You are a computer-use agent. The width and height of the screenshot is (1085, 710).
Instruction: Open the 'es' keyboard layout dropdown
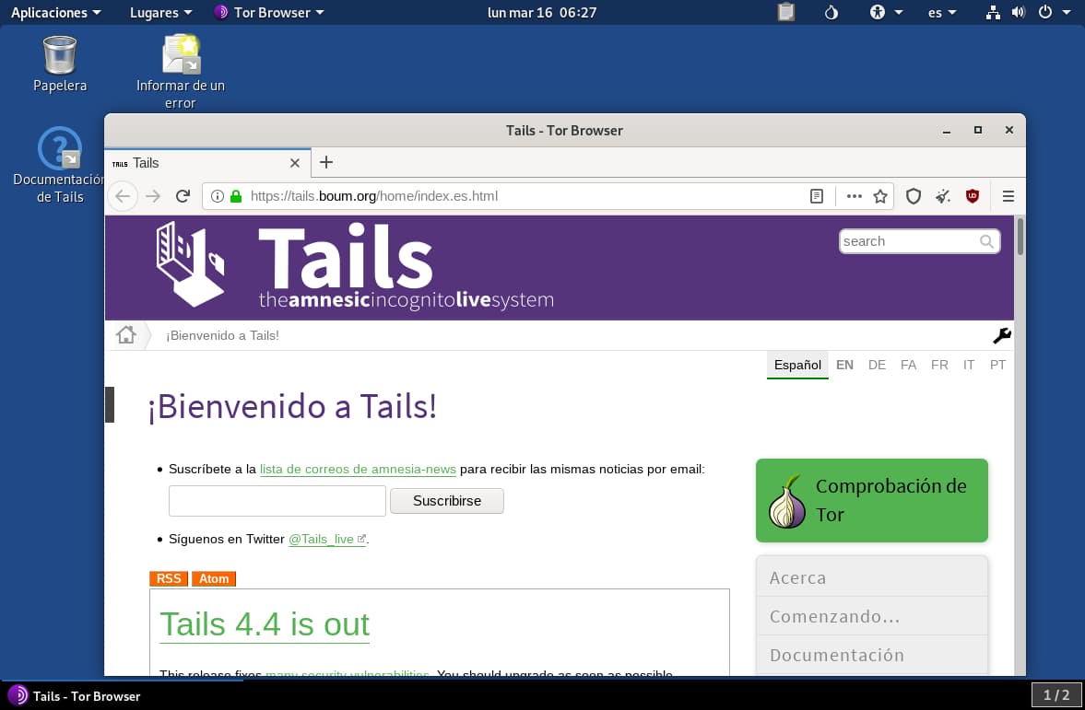coord(942,13)
